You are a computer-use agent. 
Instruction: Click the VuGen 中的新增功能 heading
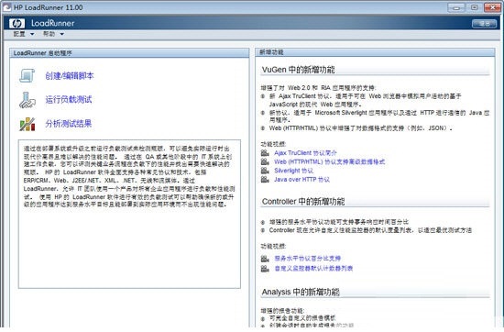point(299,70)
